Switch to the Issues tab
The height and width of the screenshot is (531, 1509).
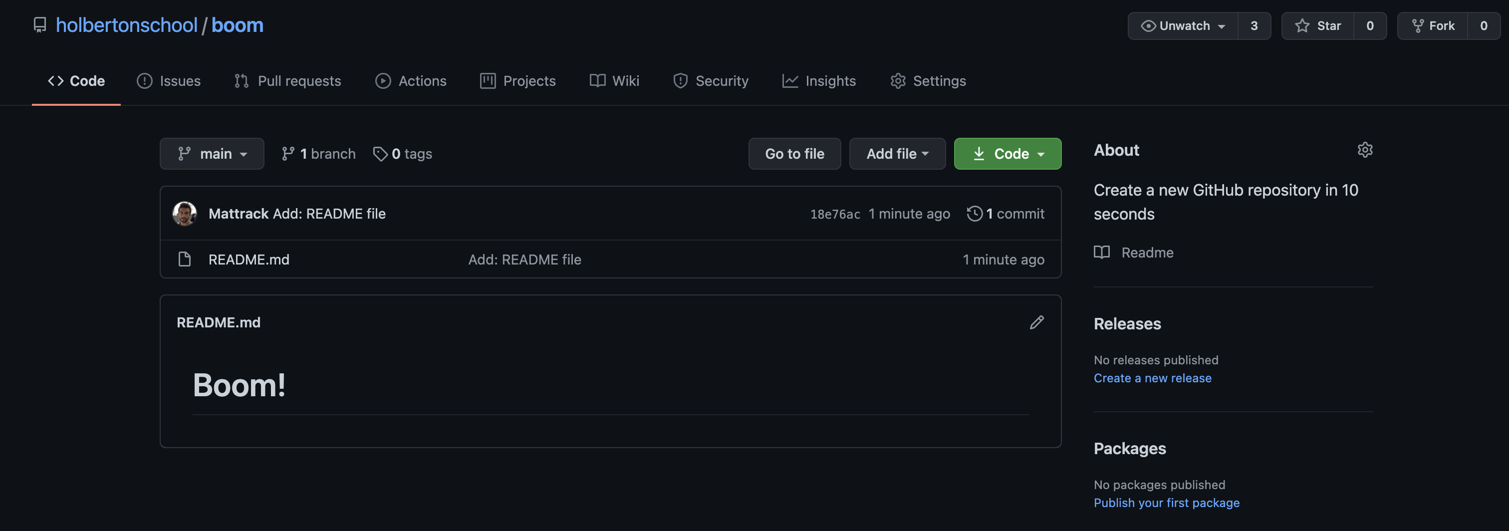pyautogui.click(x=169, y=81)
